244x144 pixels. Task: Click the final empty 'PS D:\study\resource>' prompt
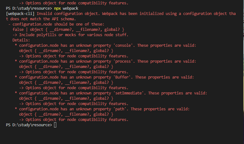(29, 125)
